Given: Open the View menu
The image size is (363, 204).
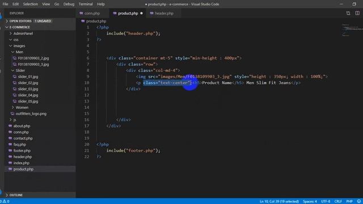Looking at the screenshot, I should (x=46, y=4).
